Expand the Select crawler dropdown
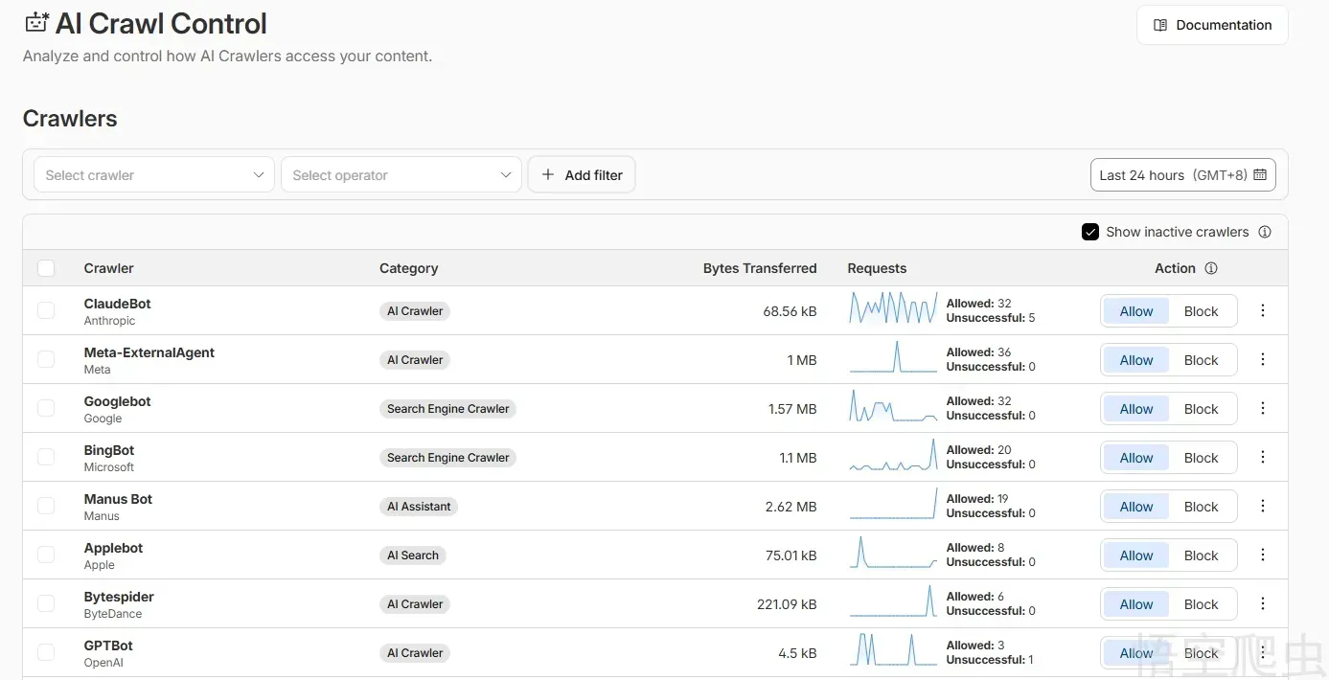This screenshot has height=680, width=1329. (154, 175)
